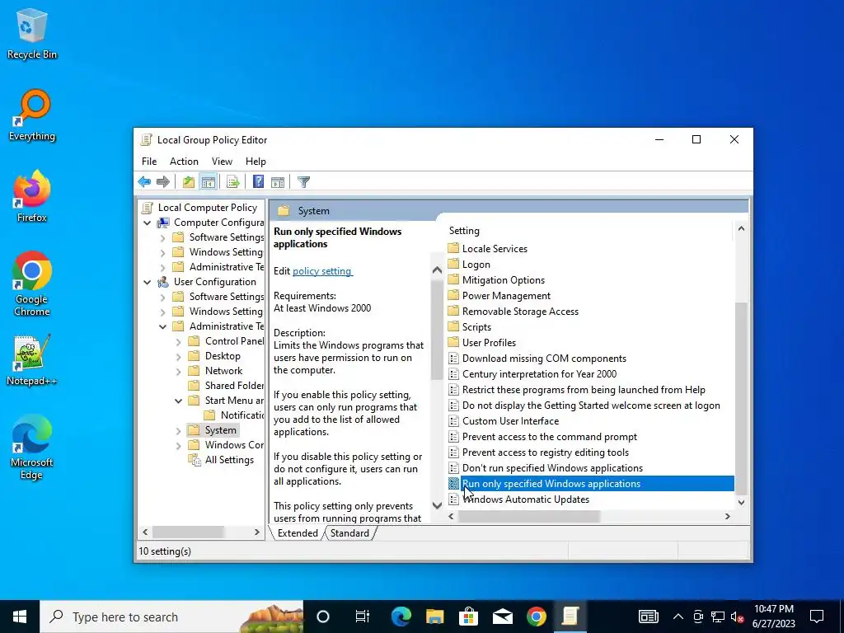
Task: Select the Google Chrome desktop shortcut
Action: coord(32,284)
